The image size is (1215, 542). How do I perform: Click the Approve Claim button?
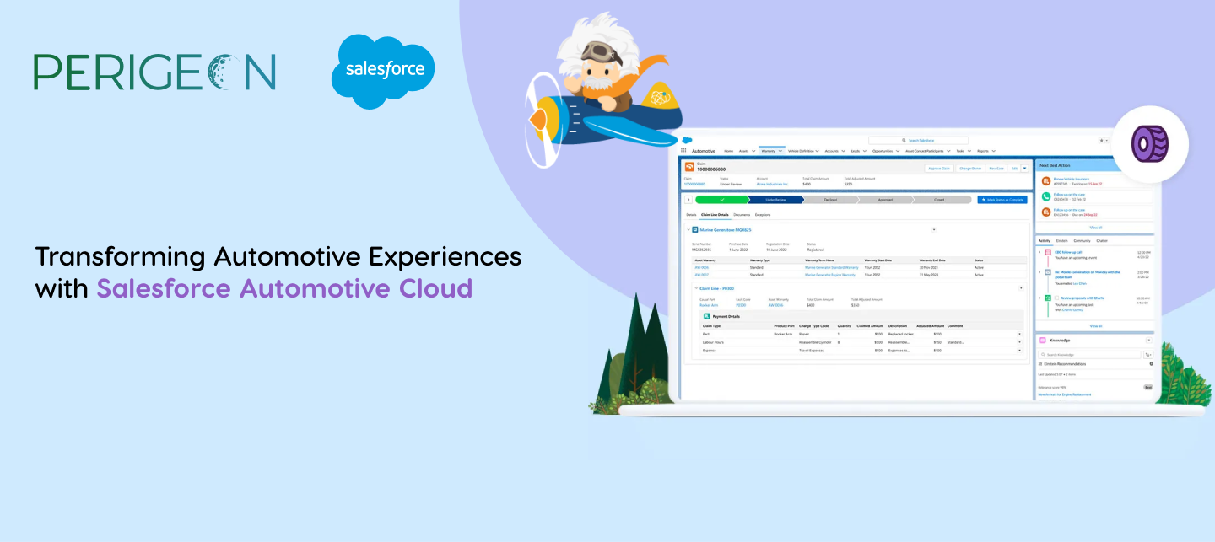[x=938, y=168]
